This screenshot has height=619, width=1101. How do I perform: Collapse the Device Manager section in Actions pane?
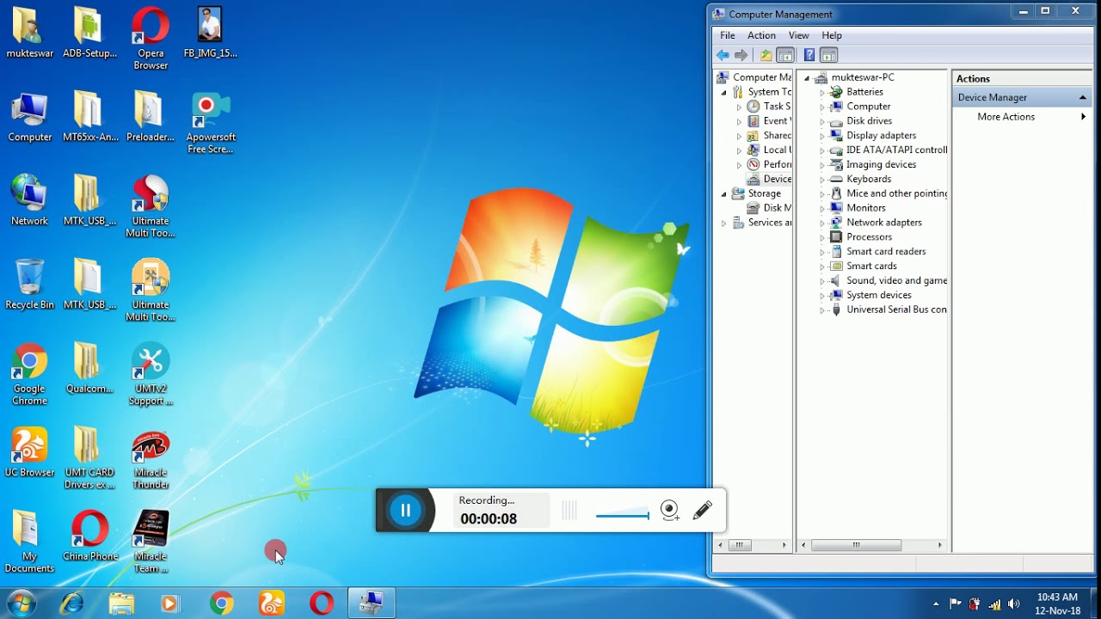[x=1082, y=97]
